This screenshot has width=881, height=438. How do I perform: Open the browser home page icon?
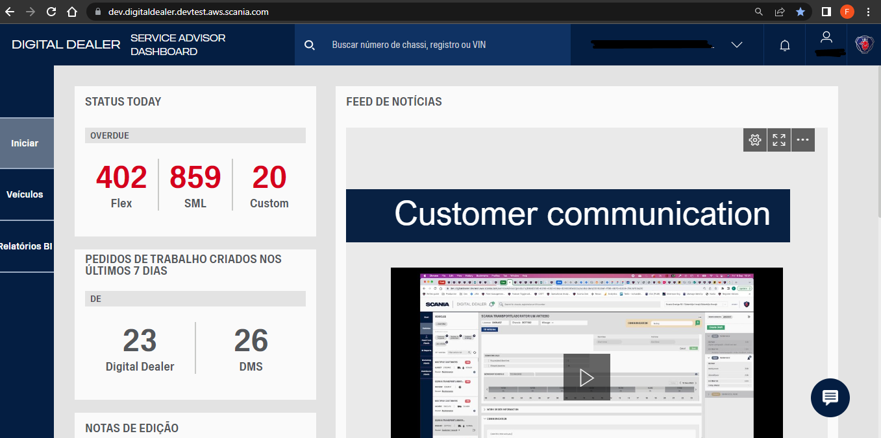tap(72, 12)
